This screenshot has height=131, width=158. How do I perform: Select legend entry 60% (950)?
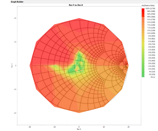pyautogui.click(x=151, y=36)
